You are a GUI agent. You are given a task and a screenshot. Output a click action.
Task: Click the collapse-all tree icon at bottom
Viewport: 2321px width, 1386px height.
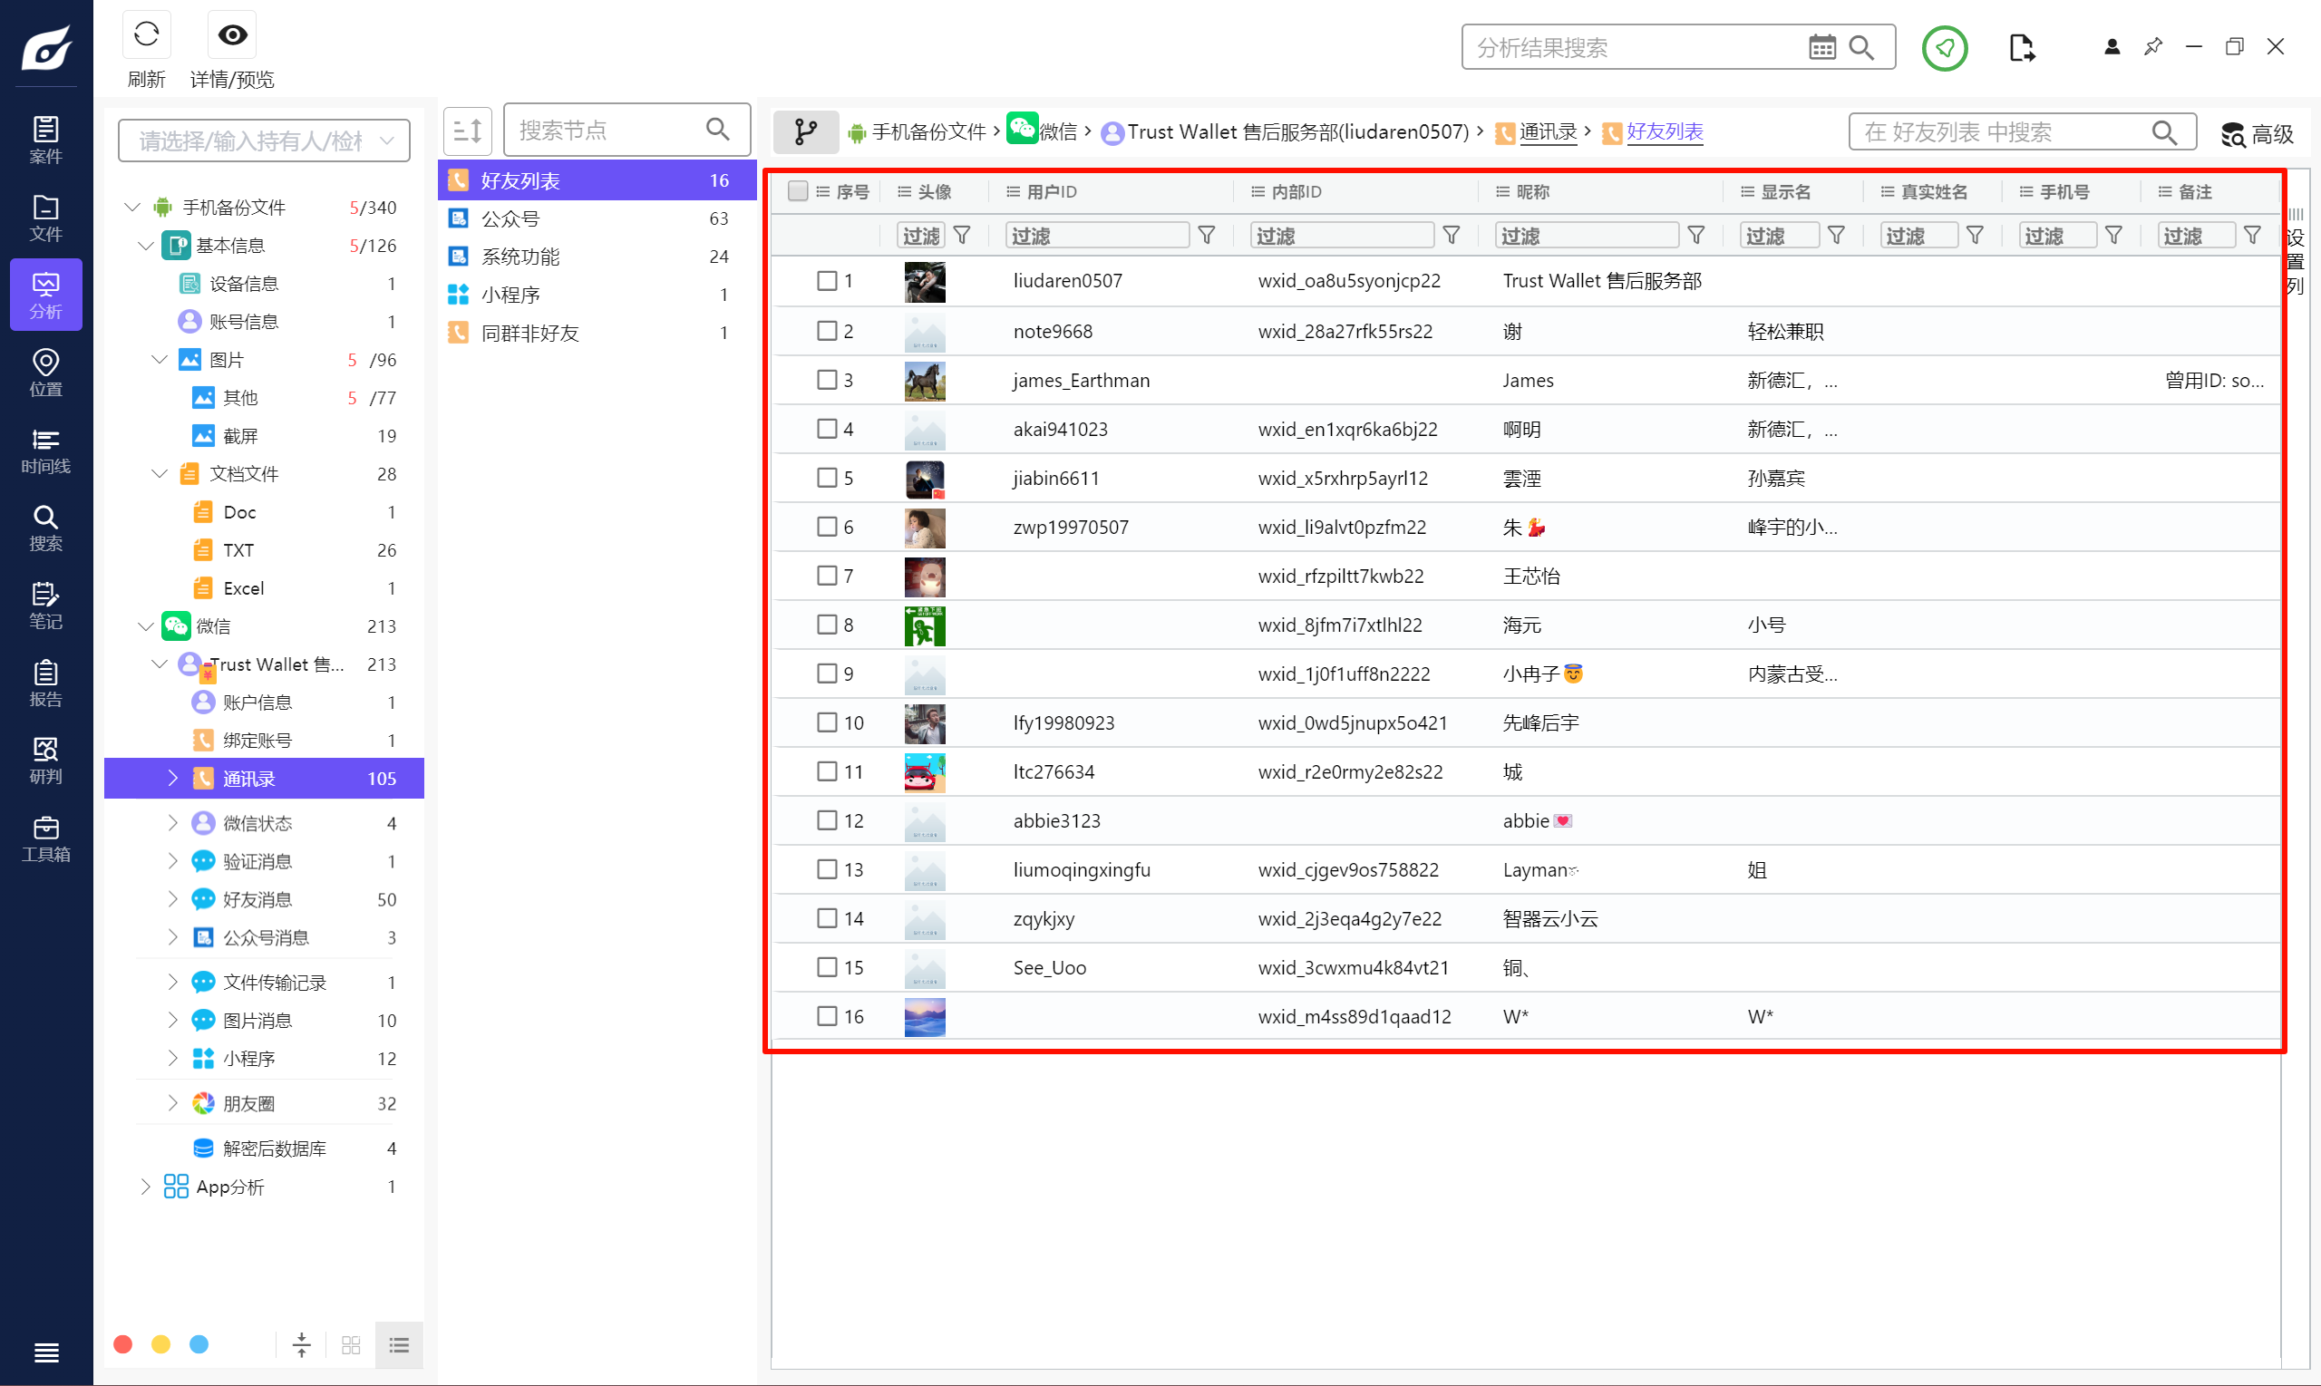[301, 1344]
